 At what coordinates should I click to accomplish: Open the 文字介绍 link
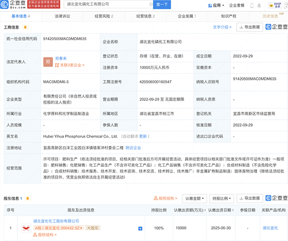coord(222,27)
